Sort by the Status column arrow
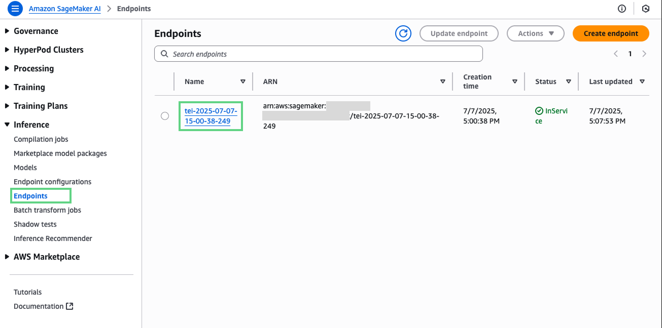This screenshot has width=662, height=328. [x=569, y=81]
